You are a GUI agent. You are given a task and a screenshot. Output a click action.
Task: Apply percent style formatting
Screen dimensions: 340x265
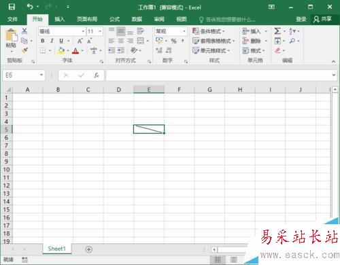pyautogui.click(x=173, y=41)
